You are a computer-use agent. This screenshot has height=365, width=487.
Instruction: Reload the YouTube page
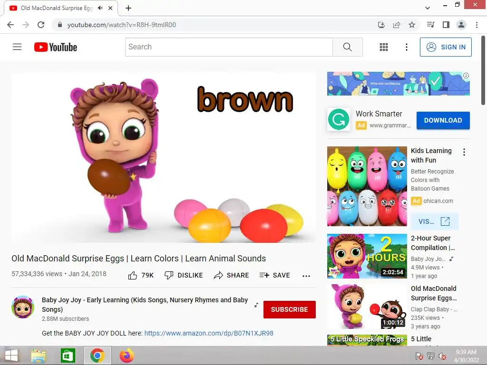[x=41, y=25]
